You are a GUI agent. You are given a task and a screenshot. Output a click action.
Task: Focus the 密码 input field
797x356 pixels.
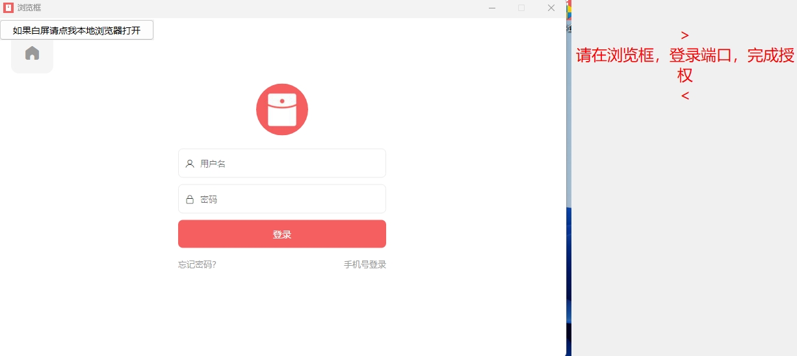289,199
